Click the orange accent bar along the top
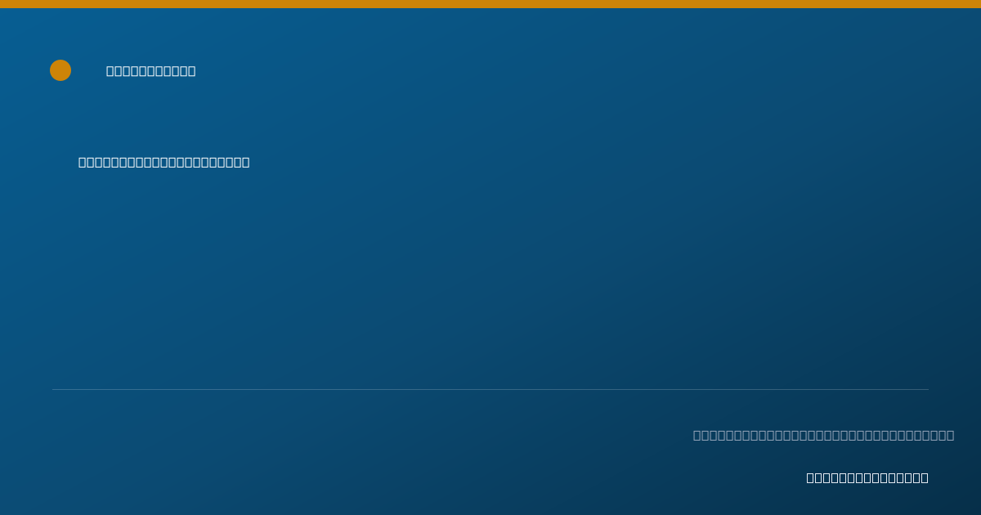 pyautogui.click(x=490, y=4)
